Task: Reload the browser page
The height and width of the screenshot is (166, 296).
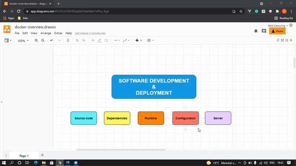Action: (18, 11)
